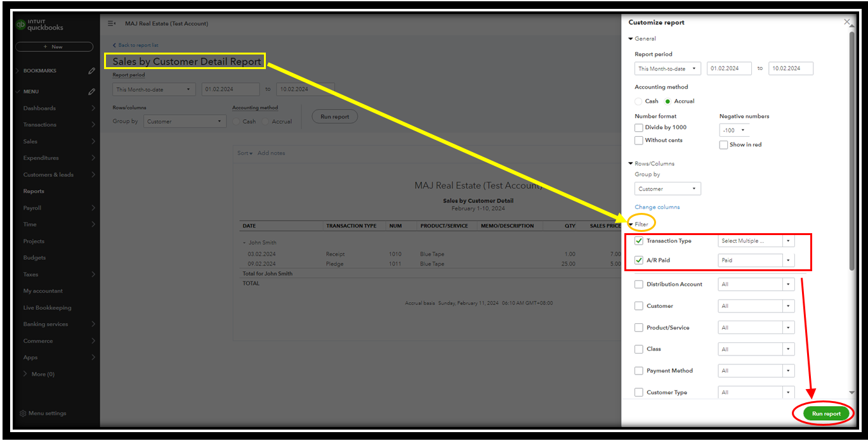Expand the Expenditures submenu chevron
868x441 pixels.
click(x=93, y=158)
